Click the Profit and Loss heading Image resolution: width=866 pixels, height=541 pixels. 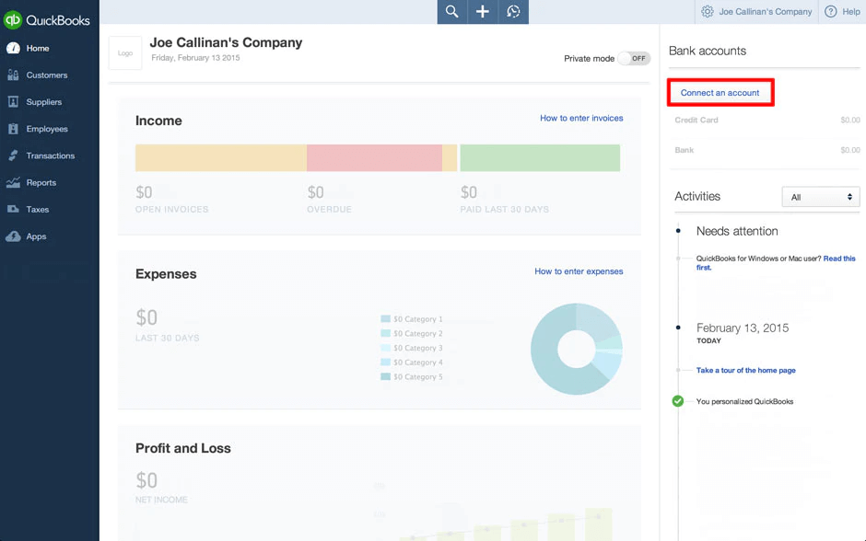[182, 448]
